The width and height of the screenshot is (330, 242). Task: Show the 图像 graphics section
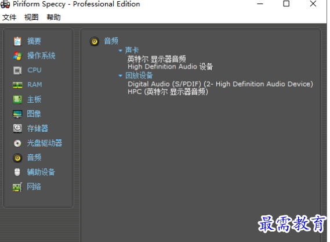pyautogui.click(x=34, y=114)
